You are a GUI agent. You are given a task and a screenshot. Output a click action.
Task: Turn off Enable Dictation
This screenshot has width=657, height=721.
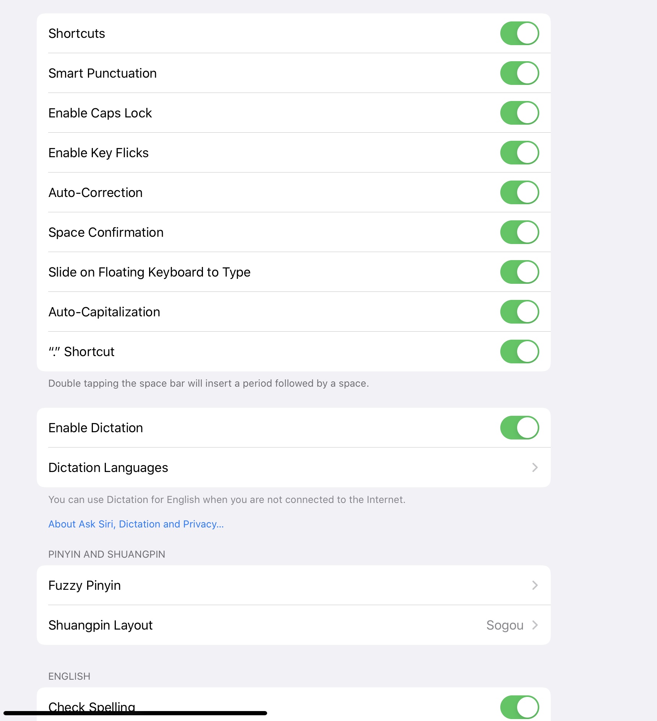[519, 428]
